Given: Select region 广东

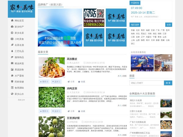Looking at the screenshot, I should click(x=158, y=30).
